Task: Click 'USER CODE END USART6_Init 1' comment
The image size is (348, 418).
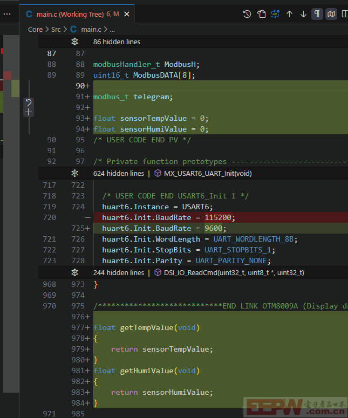Action: (x=175, y=196)
